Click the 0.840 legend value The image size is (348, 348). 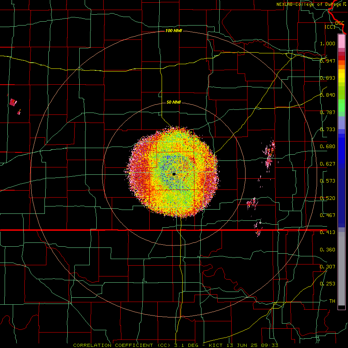point(328,95)
